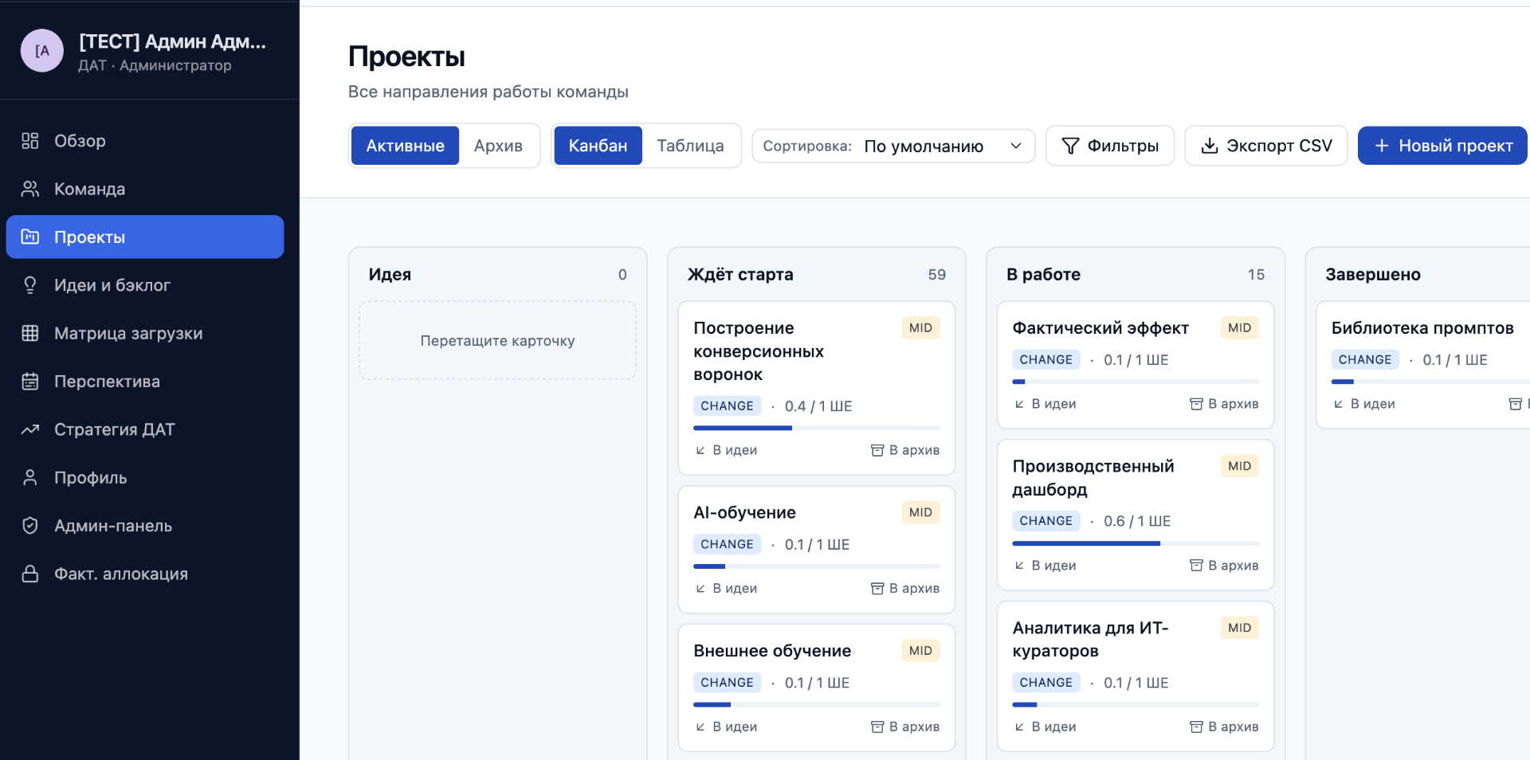Click arrow icon on Библиотека промптов card
Image resolution: width=1530 pixels, height=760 pixels.
pos(1338,404)
